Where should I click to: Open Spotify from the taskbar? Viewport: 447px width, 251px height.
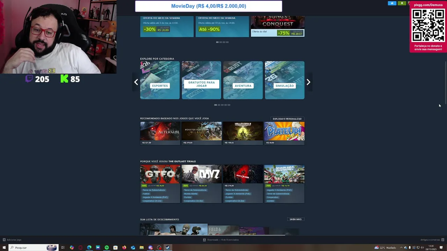pos(107,248)
